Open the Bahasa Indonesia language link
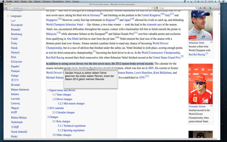The image size is (227, 142). 20,89
